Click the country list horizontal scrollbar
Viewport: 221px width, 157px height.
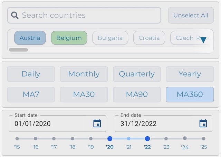click(x=18, y=50)
